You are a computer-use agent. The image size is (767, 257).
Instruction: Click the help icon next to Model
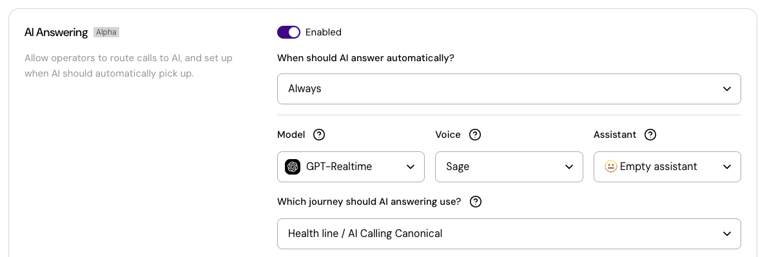pos(319,135)
